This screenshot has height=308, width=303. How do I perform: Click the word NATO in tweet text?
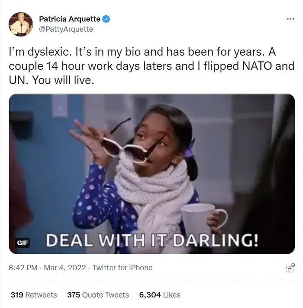pyautogui.click(x=257, y=66)
